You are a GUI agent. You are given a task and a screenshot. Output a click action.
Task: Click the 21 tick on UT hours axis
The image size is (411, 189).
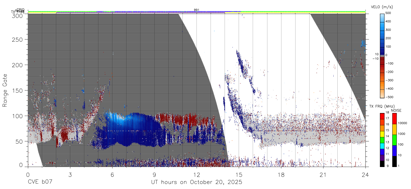[323, 174]
